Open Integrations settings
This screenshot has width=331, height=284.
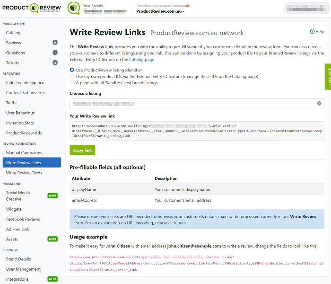(x=17, y=279)
